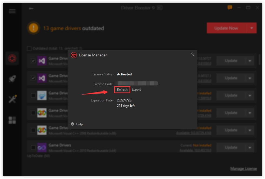Expand the Visual C++ 2008 row's Update dropdown arrow
This screenshot has width=265, height=179.
[250, 130]
